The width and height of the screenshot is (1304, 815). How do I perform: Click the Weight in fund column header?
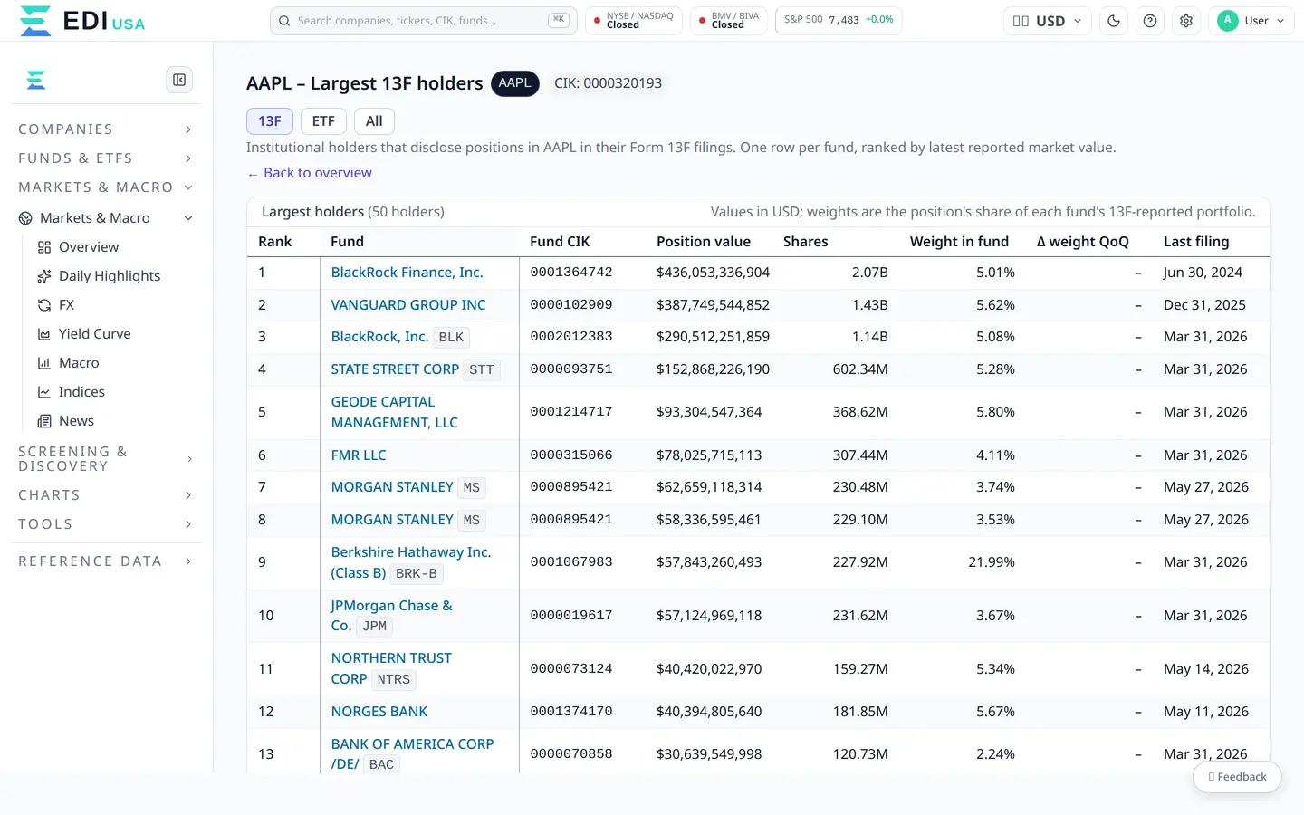point(959,242)
